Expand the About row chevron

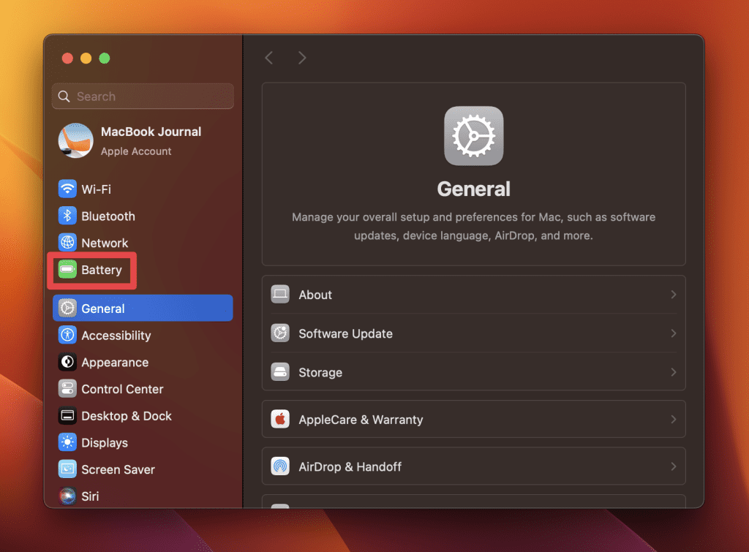click(673, 295)
